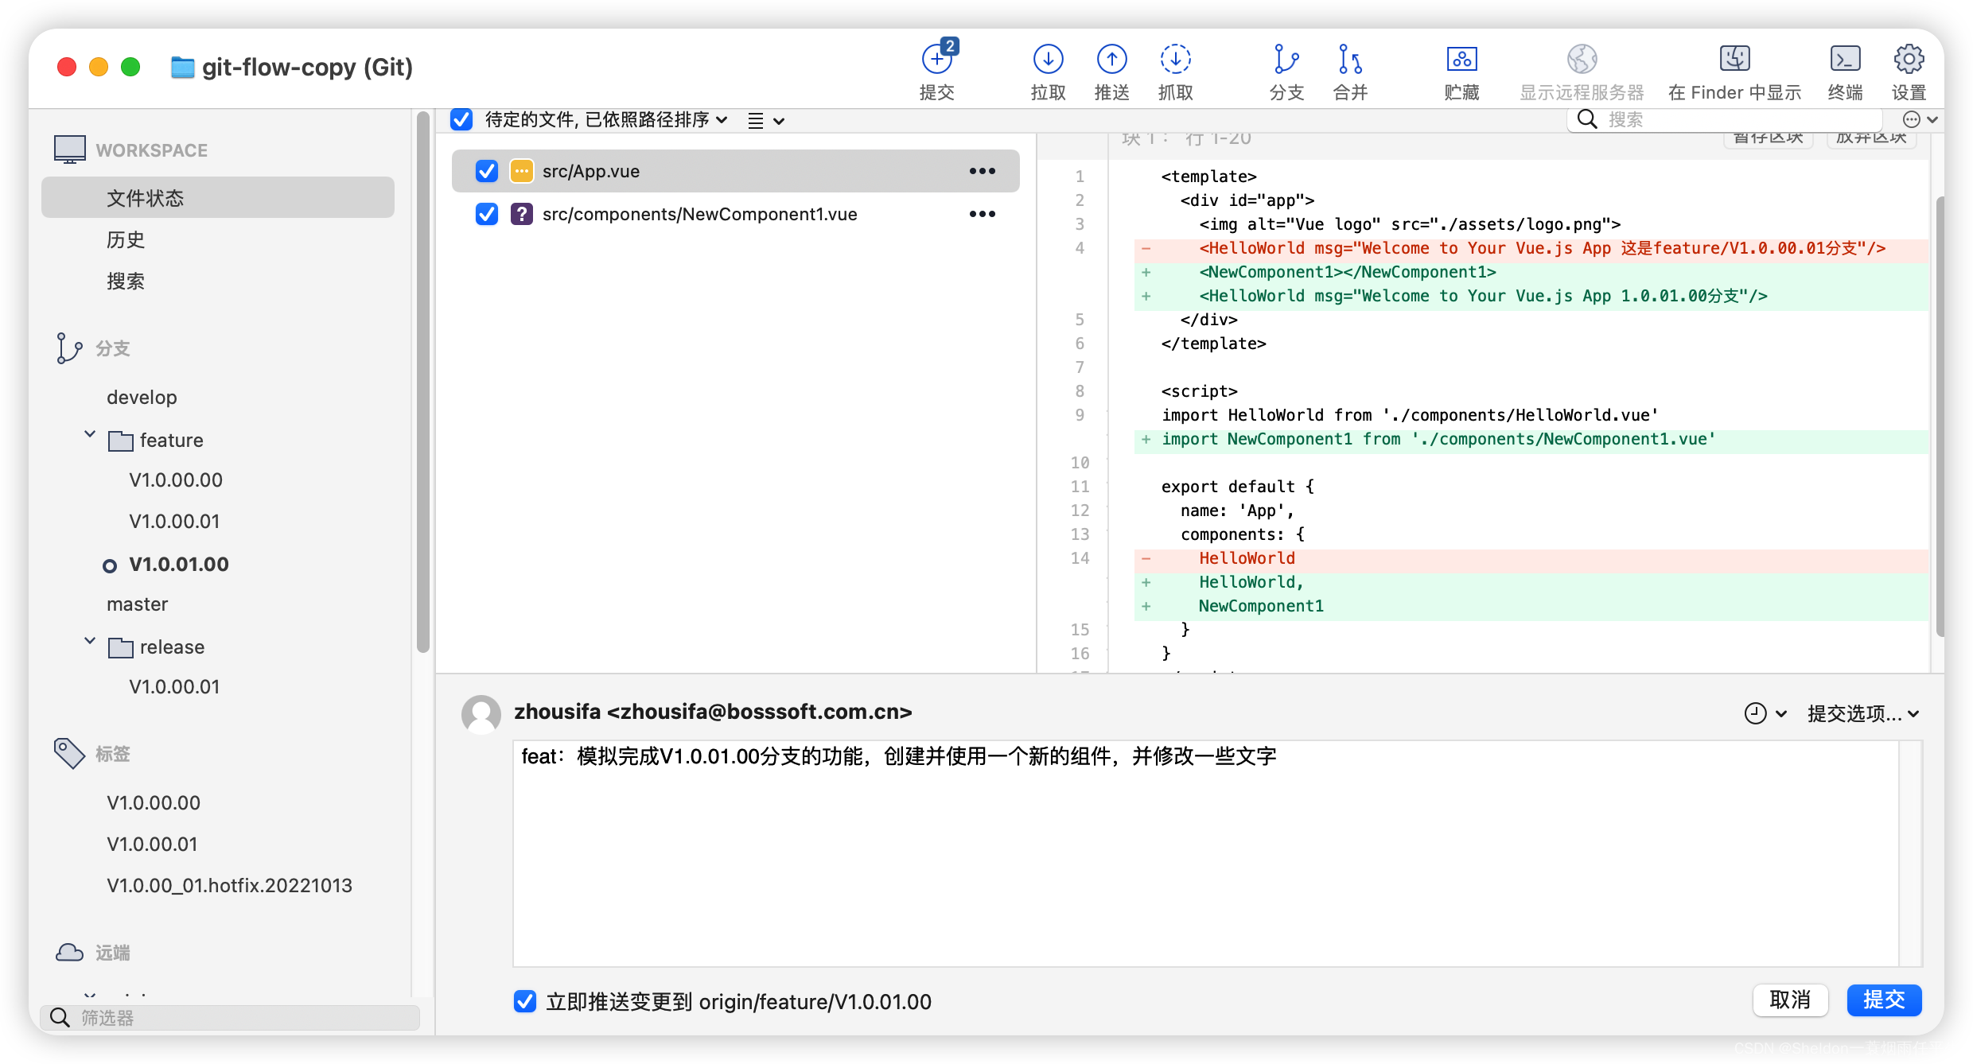This screenshot has width=1973, height=1064.
Task: Open the Branch (分支) toolbar icon
Action: tap(1286, 59)
